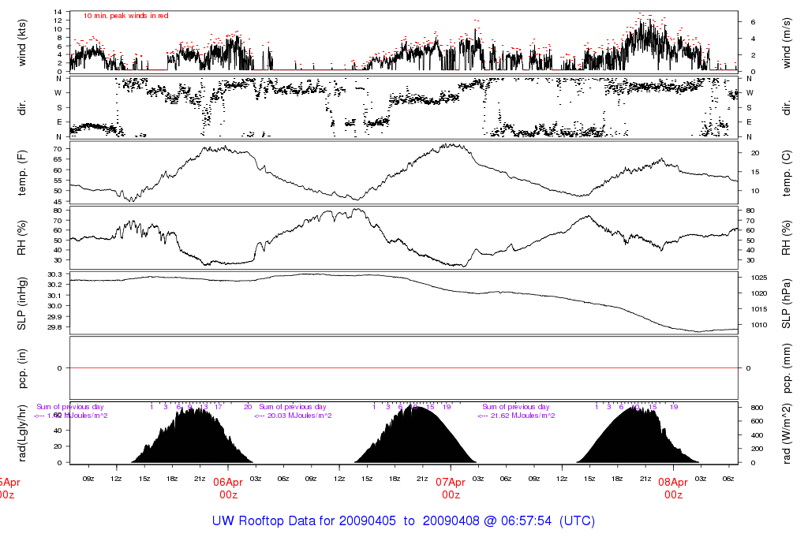The image size is (808, 552).
Task: Select the '1010' tick on the hPa axis
Action: [759, 325]
